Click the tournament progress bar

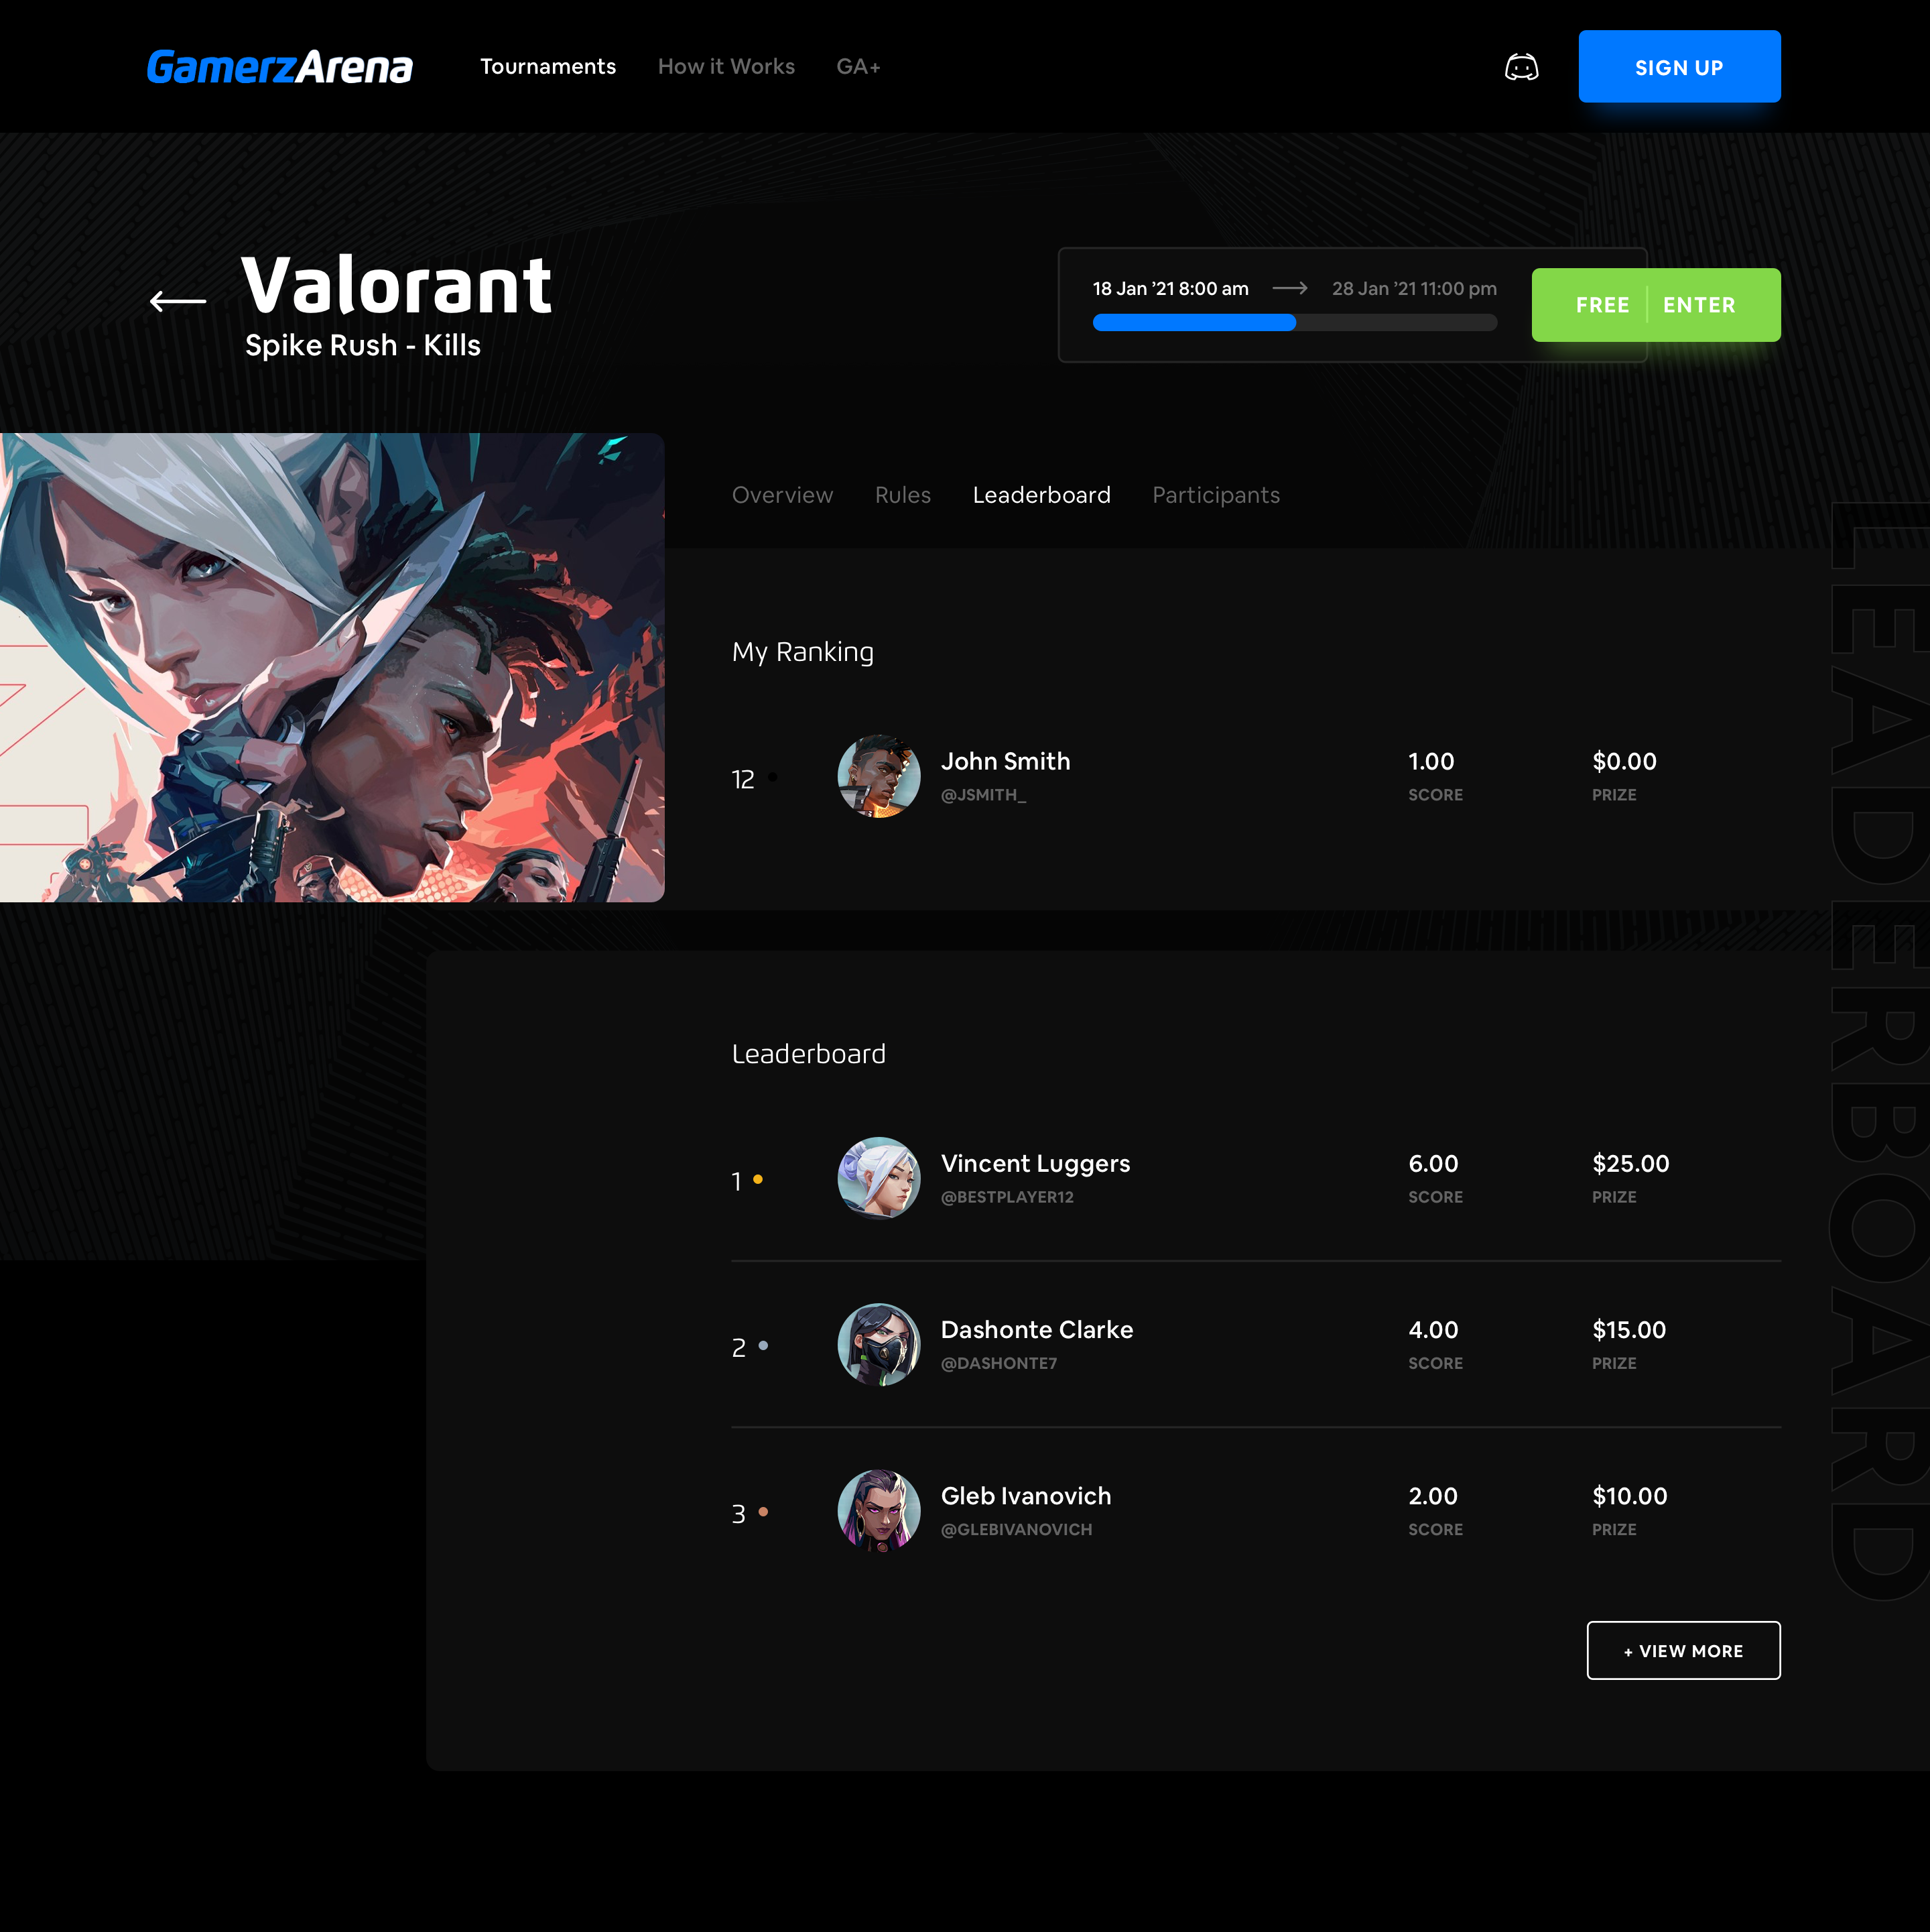1294,322
